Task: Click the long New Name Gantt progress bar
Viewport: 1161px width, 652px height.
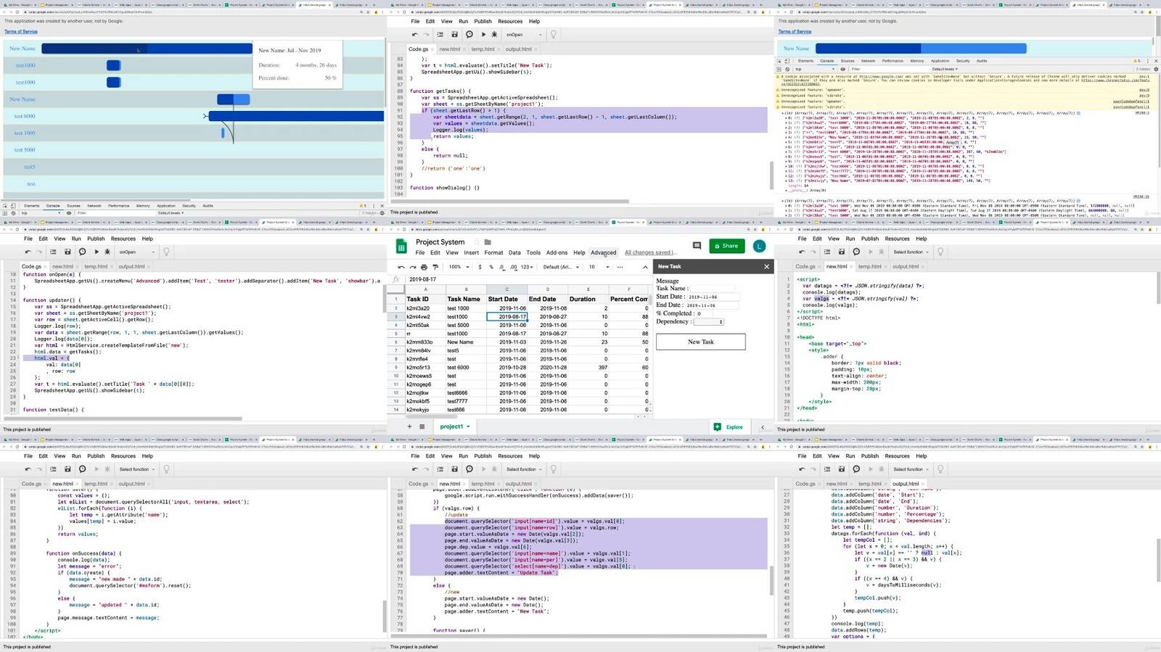Action: tap(147, 49)
